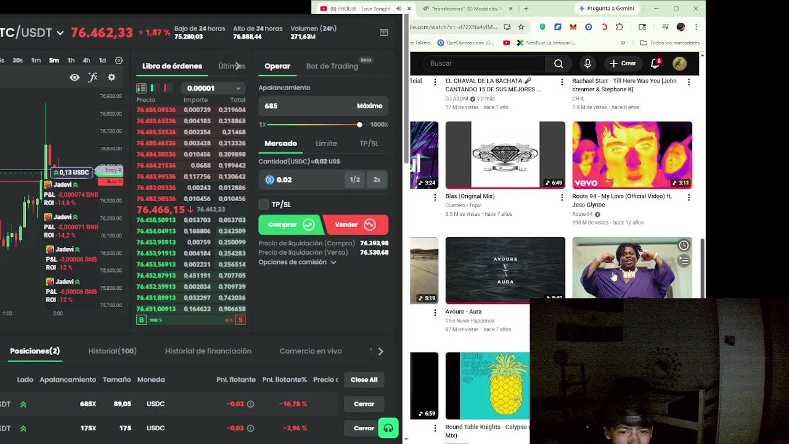Select the 1h chart timeframe

(71, 60)
